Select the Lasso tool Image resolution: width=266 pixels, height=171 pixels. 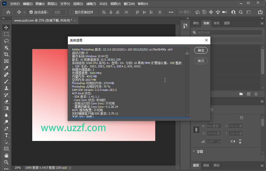[x=6, y=41]
